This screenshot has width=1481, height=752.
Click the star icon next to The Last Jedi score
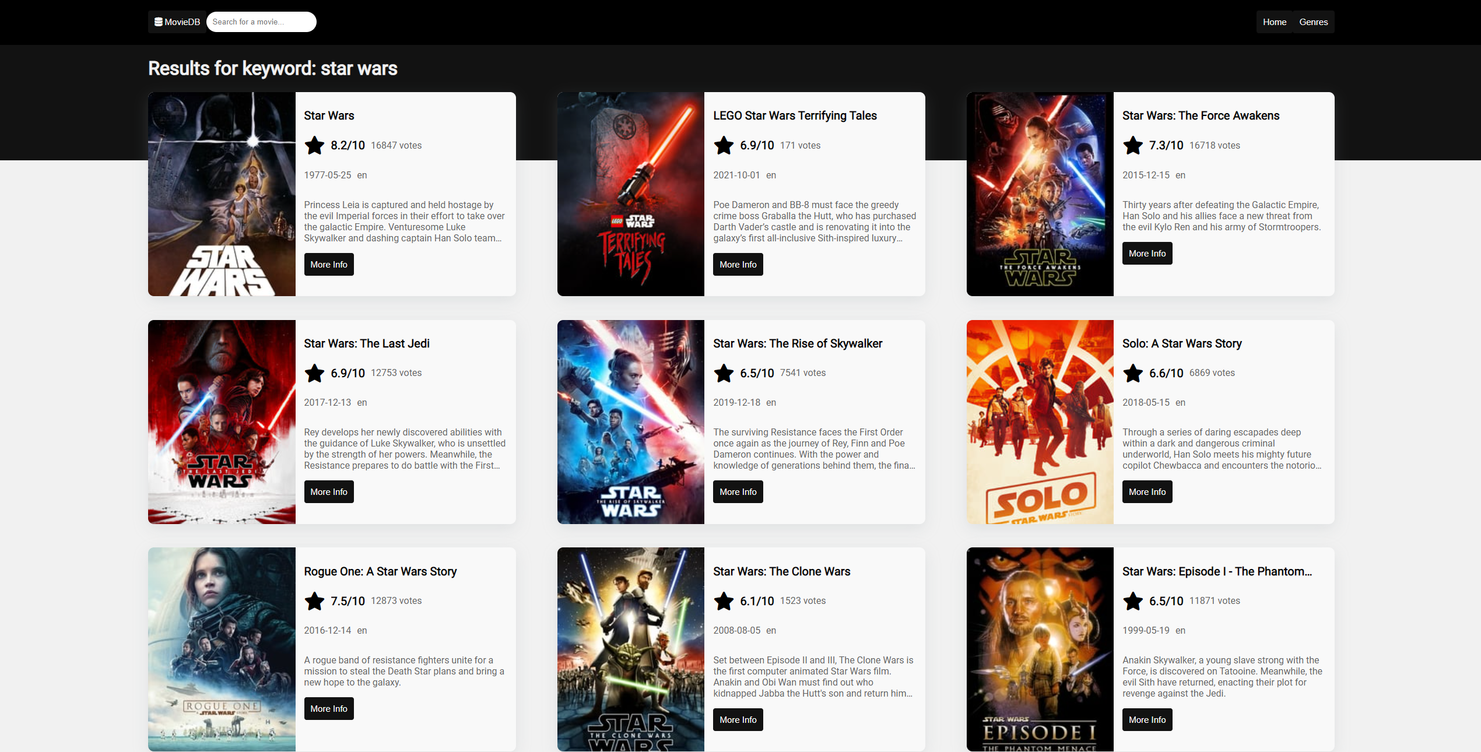pyautogui.click(x=314, y=373)
